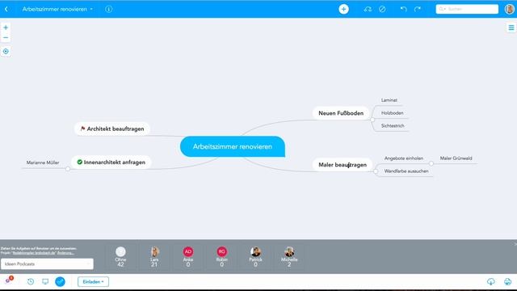Undo the last action

[404, 9]
